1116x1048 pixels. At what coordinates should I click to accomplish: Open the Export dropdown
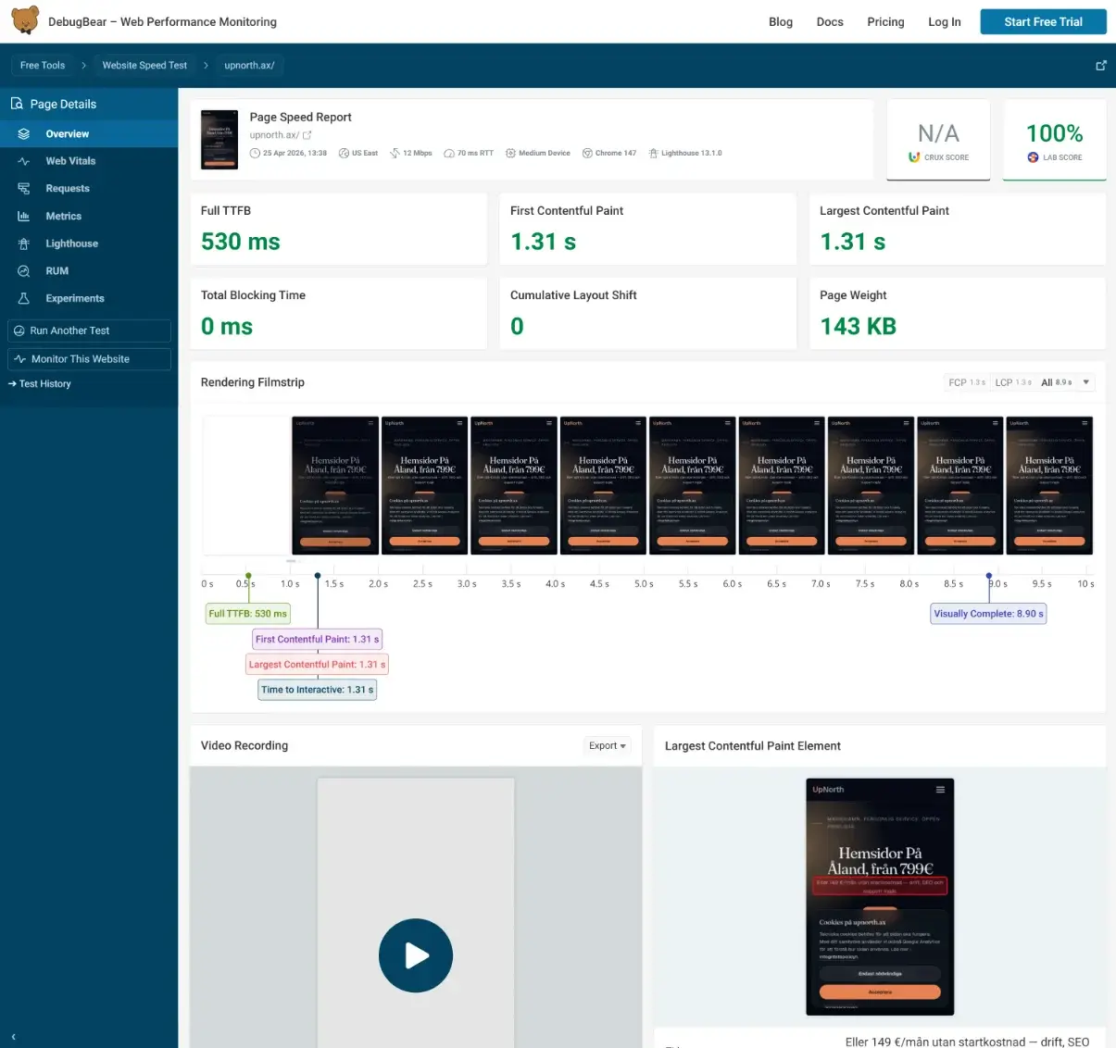tap(608, 745)
